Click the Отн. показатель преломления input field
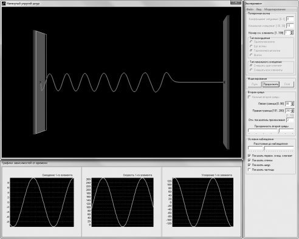 pyautogui.click(x=290, y=120)
